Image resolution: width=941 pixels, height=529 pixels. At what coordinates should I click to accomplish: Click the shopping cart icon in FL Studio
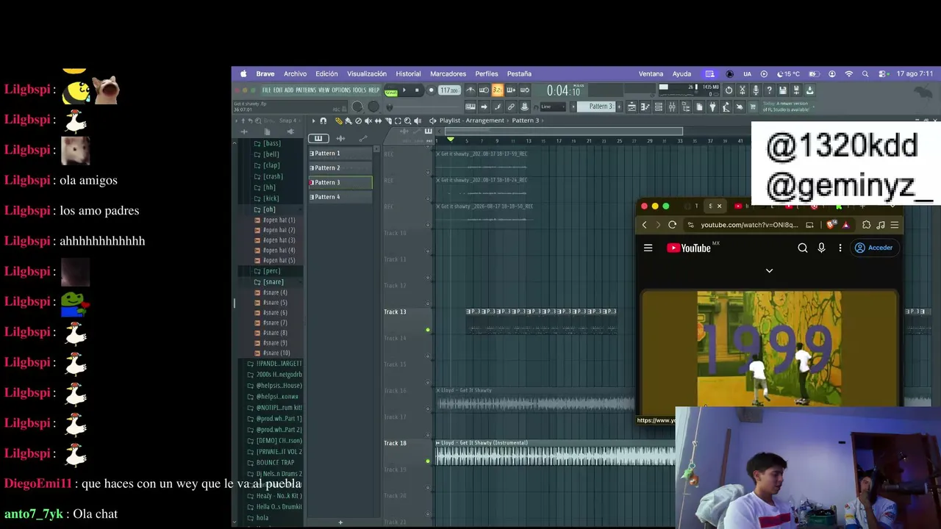point(752,107)
